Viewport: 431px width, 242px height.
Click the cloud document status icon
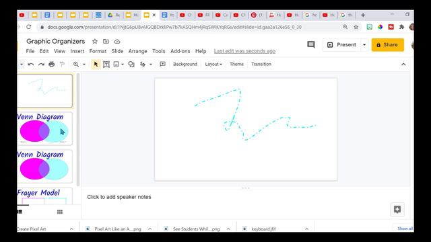click(117, 42)
